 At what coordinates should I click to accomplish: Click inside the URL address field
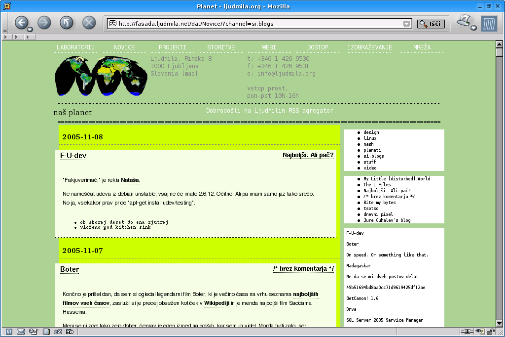[x=256, y=23]
